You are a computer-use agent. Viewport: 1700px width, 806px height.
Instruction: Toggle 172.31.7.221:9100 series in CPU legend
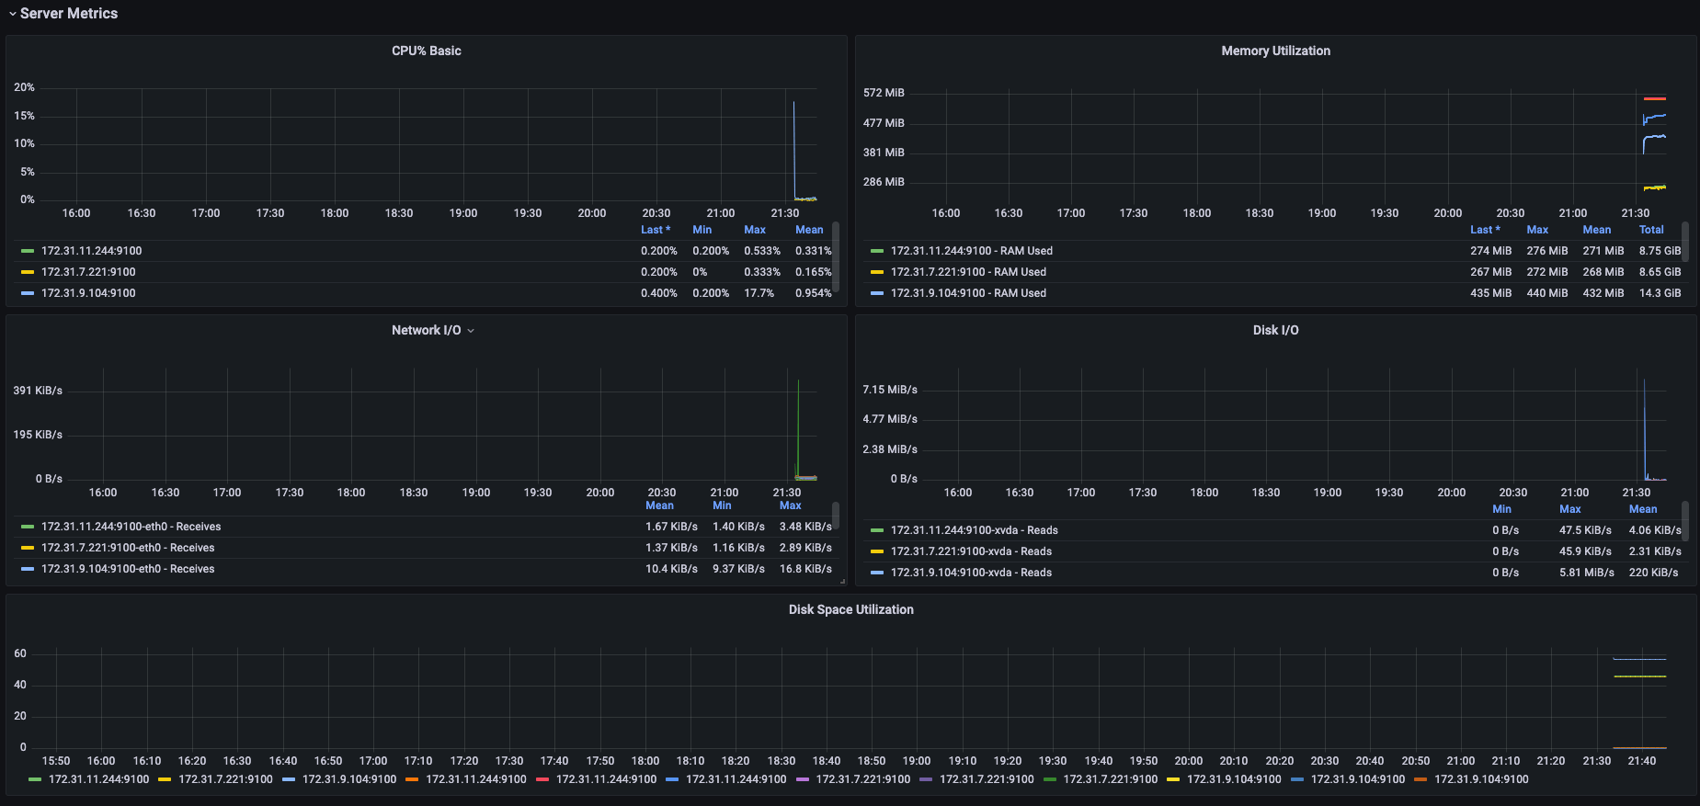(x=88, y=272)
